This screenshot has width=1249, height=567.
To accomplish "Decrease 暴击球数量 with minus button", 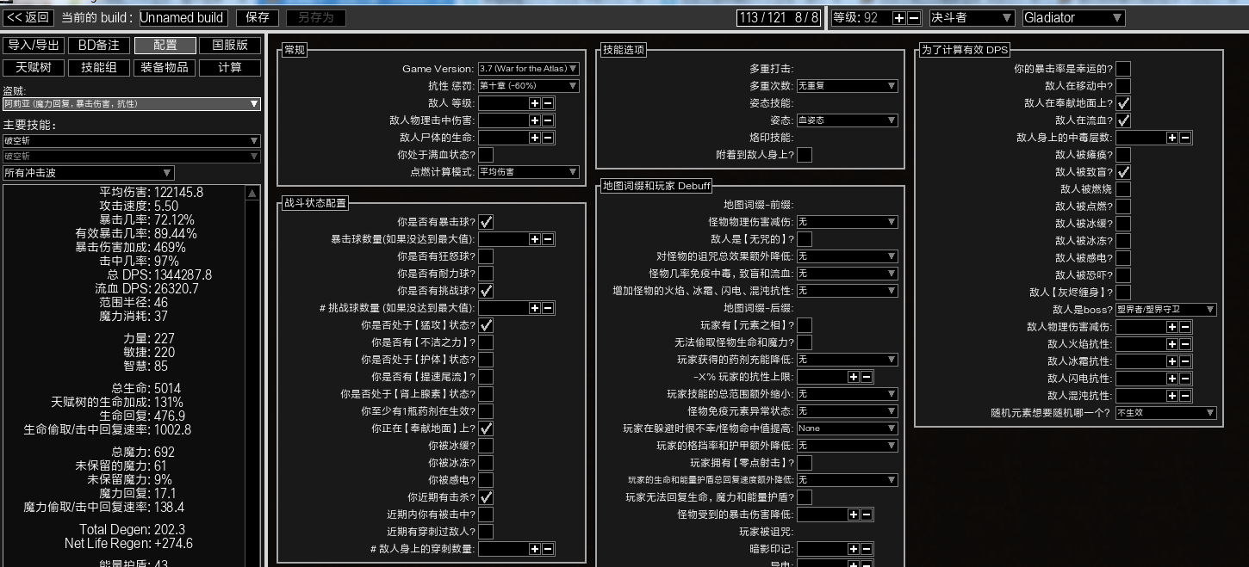I will pyautogui.click(x=548, y=239).
